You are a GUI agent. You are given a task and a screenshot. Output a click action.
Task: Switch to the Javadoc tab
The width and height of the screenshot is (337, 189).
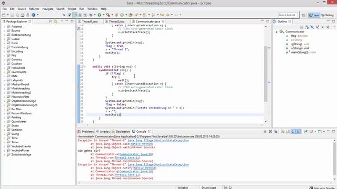[103, 132]
